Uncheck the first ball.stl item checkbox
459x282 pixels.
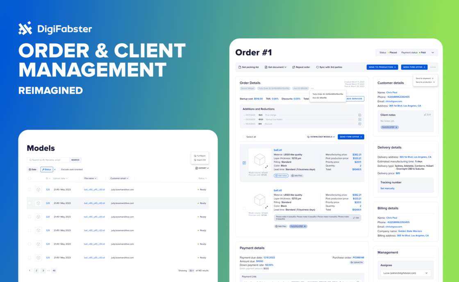(x=244, y=163)
